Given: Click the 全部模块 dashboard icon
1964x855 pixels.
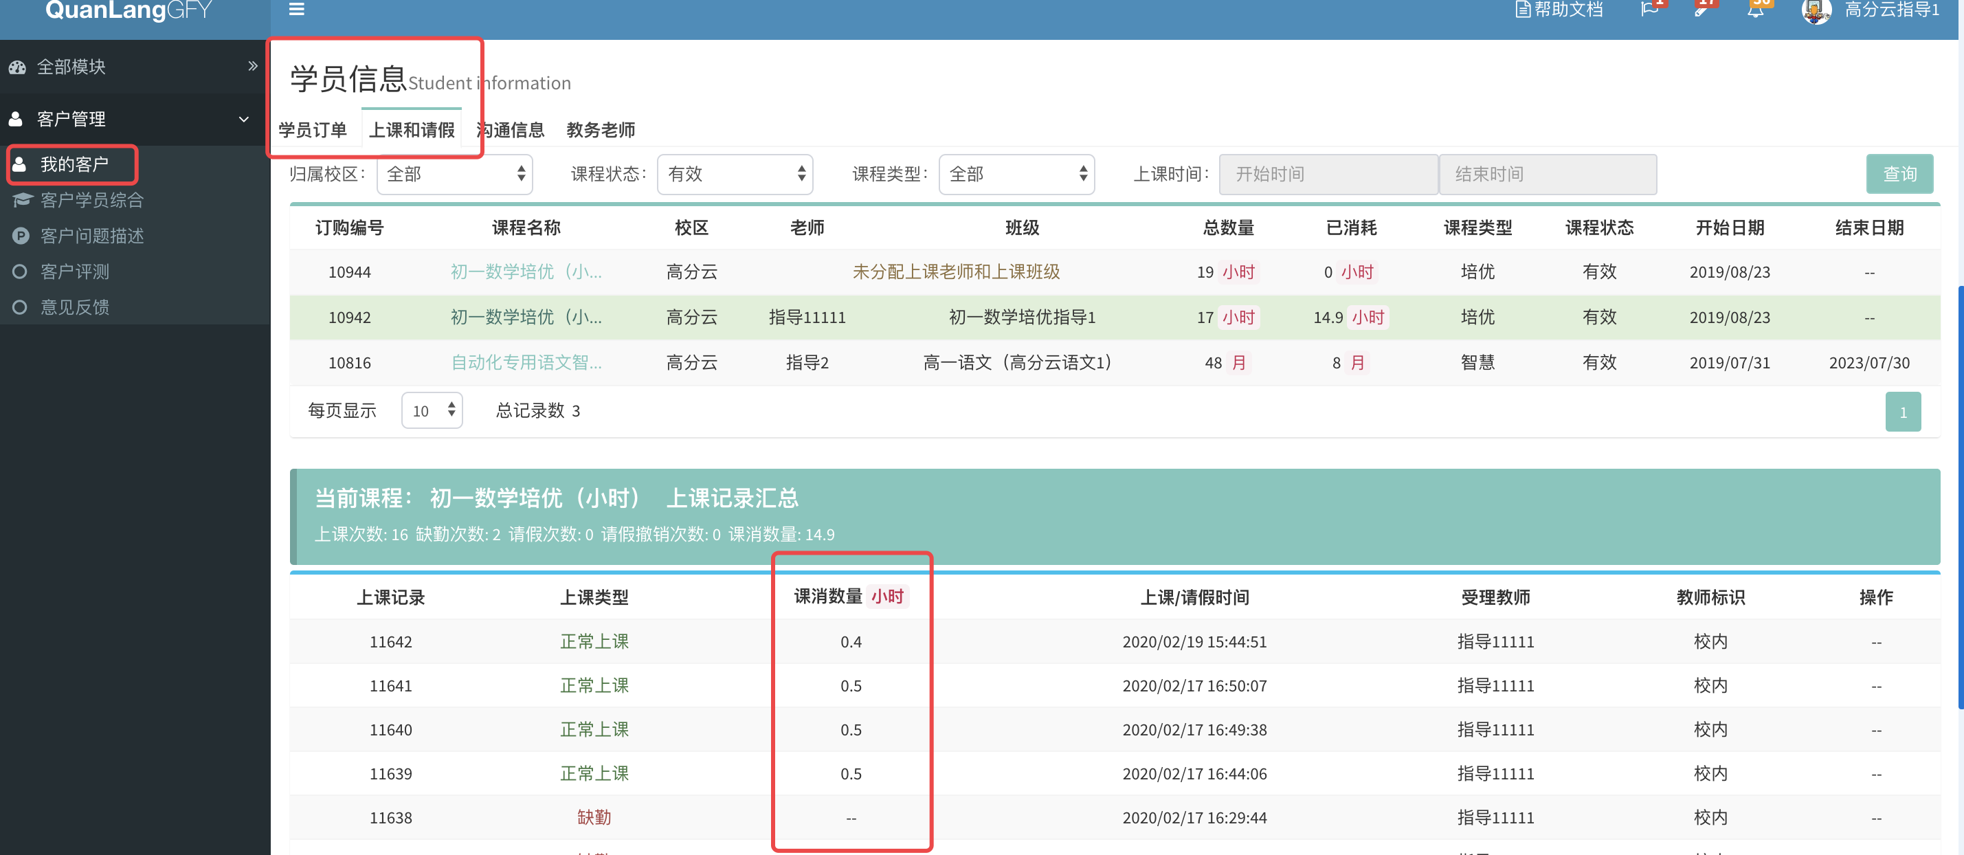Looking at the screenshot, I should tap(18, 67).
